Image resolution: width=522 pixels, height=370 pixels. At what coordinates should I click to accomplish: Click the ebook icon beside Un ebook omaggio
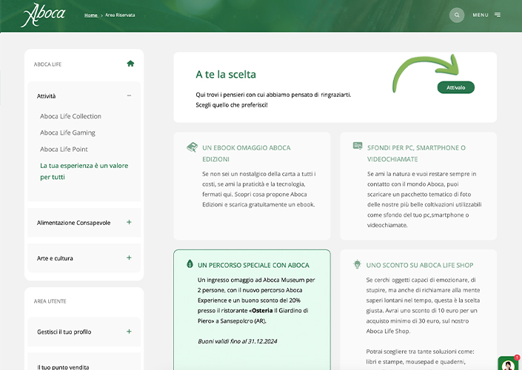pyautogui.click(x=192, y=147)
